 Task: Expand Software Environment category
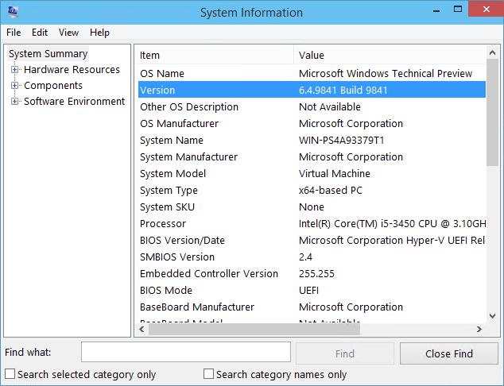[14, 102]
